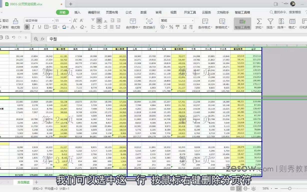The height and width of the screenshot is (192, 307).
Task: Enable 自动换行 wrap text
Action: (x=149, y=23)
